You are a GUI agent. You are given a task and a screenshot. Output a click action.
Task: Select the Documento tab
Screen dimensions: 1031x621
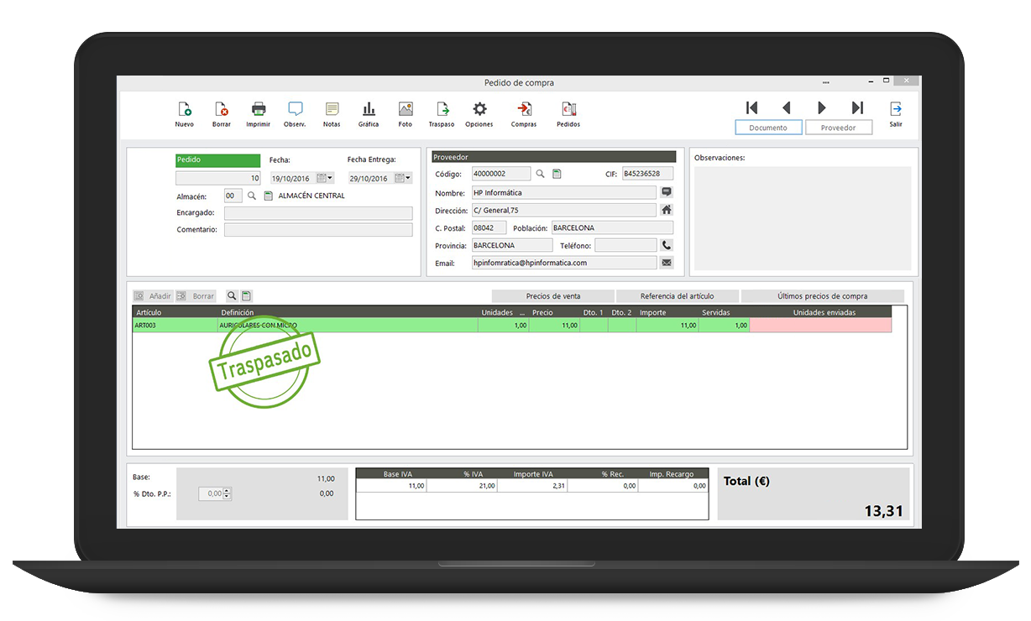[768, 128]
